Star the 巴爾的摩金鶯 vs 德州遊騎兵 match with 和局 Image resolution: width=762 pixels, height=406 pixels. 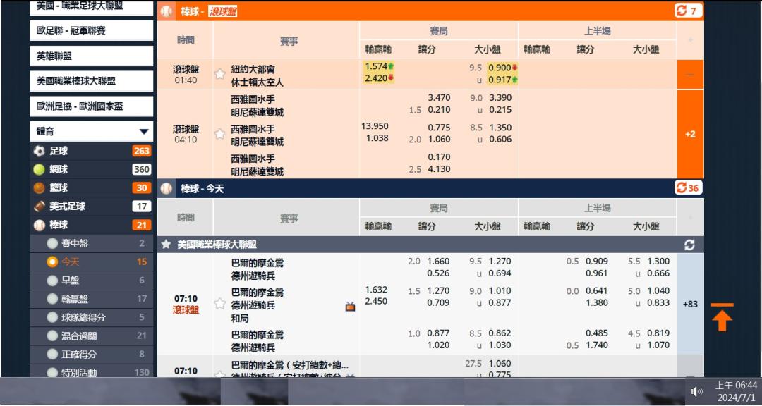click(219, 304)
